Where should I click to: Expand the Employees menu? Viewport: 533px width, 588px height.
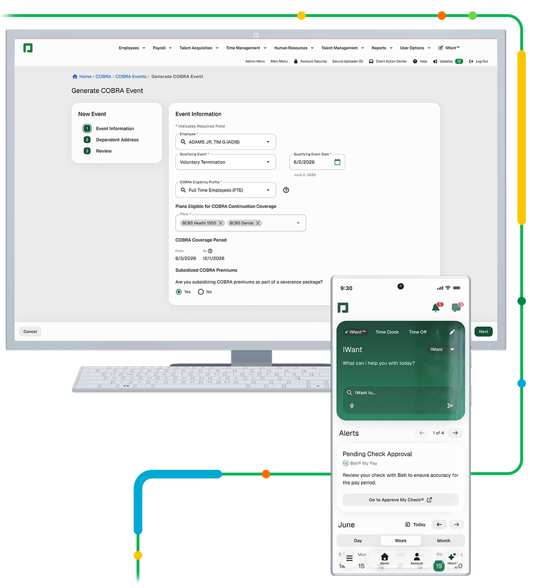[132, 48]
